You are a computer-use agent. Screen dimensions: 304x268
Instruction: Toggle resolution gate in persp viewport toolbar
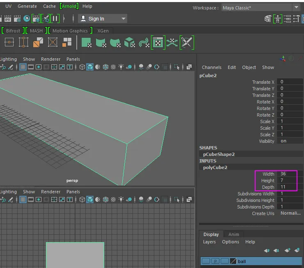(39, 67)
